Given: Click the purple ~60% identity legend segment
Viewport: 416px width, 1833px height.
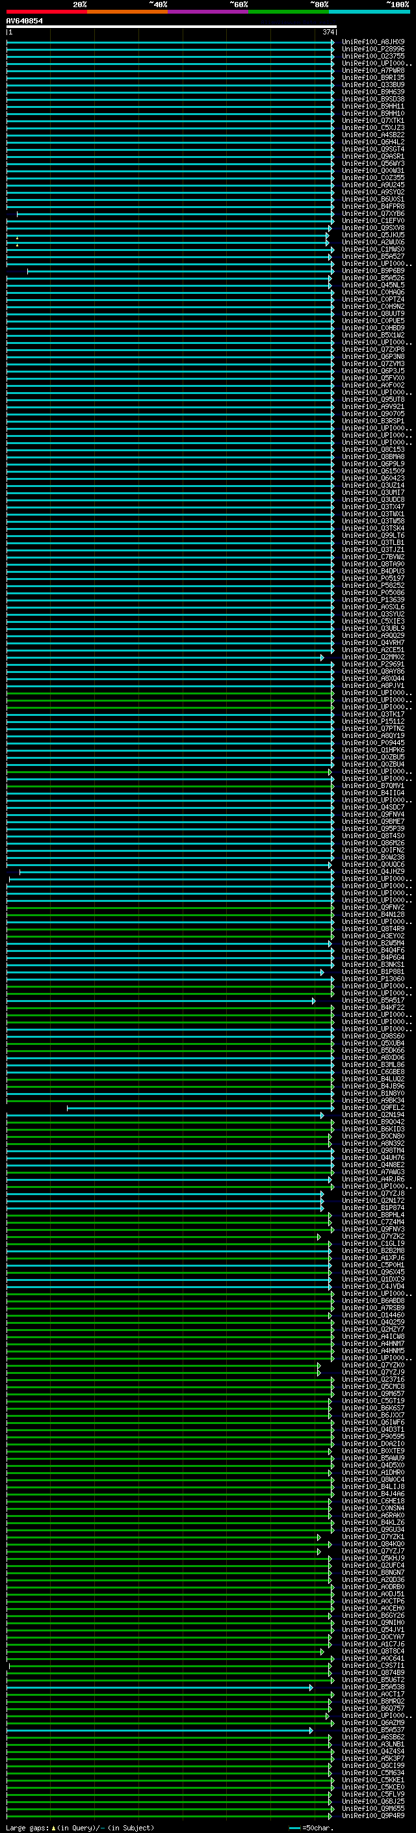Looking at the screenshot, I should pos(209,12).
